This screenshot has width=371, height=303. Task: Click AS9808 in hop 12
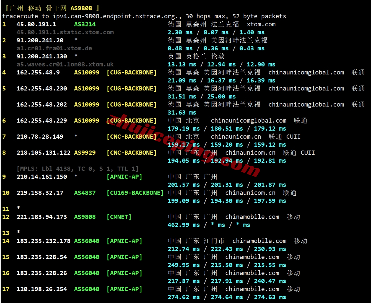click(x=85, y=217)
